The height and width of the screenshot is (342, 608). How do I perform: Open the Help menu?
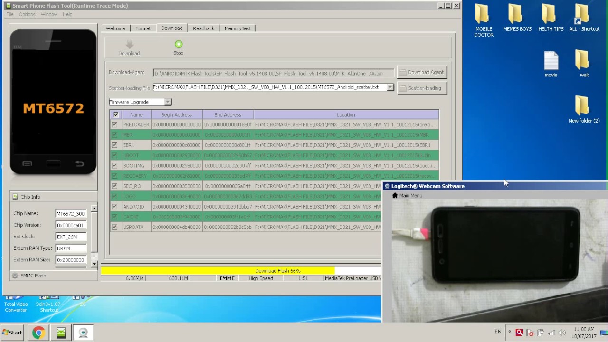click(x=67, y=14)
